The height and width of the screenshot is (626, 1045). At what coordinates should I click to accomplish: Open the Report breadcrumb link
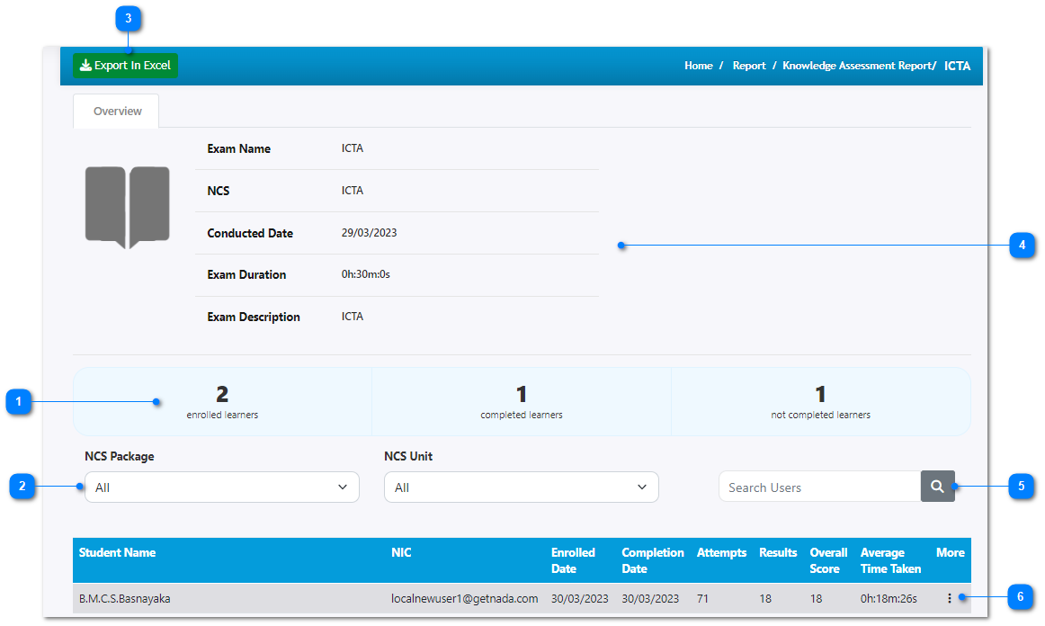(748, 66)
